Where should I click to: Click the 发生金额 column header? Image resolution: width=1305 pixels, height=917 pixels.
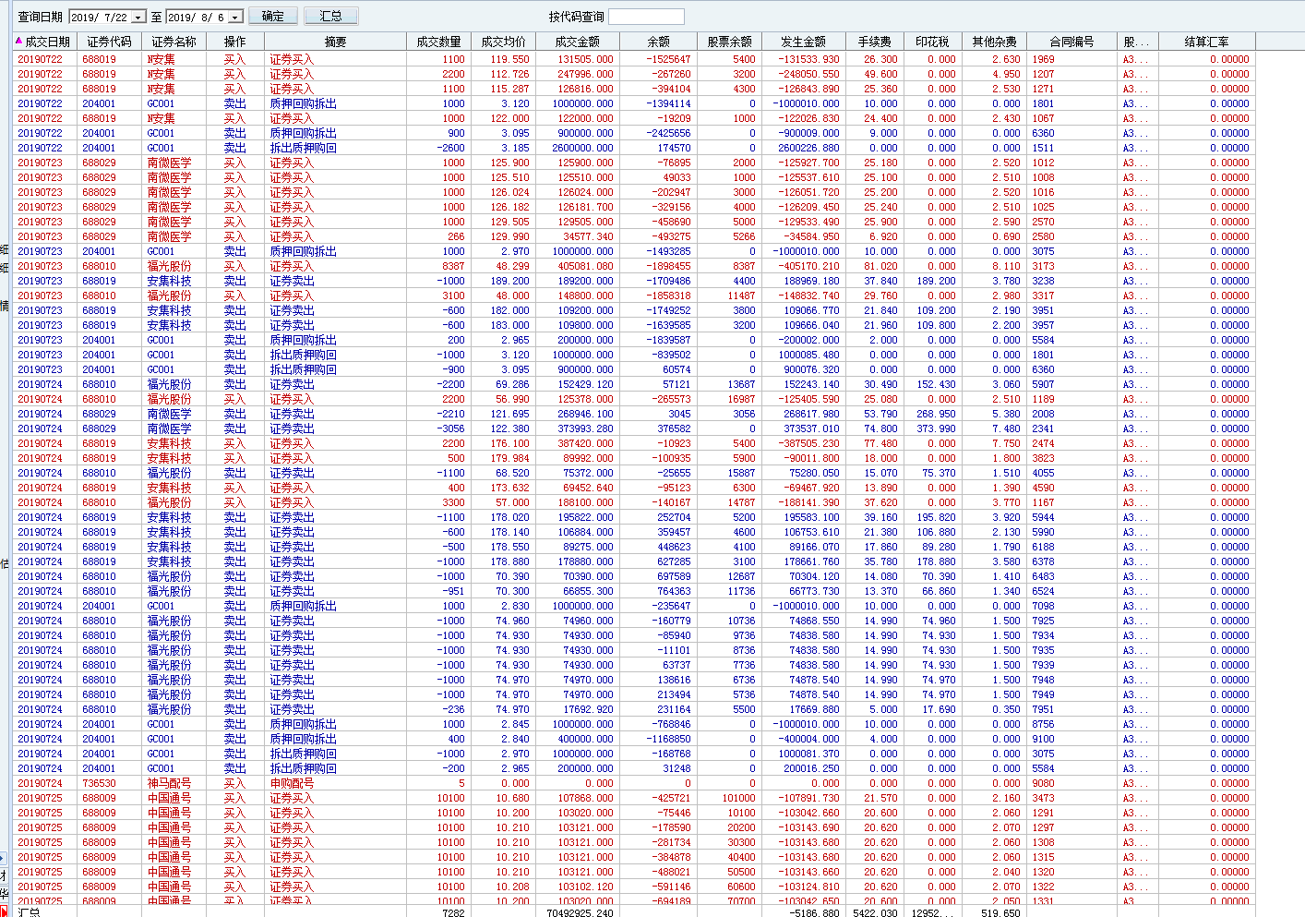pyautogui.click(x=803, y=42)
